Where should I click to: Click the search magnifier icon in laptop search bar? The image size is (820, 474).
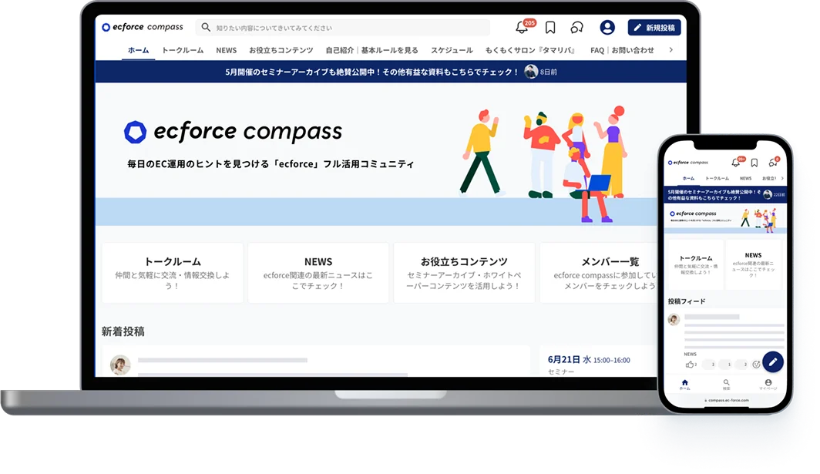click(x=206, y=27)
